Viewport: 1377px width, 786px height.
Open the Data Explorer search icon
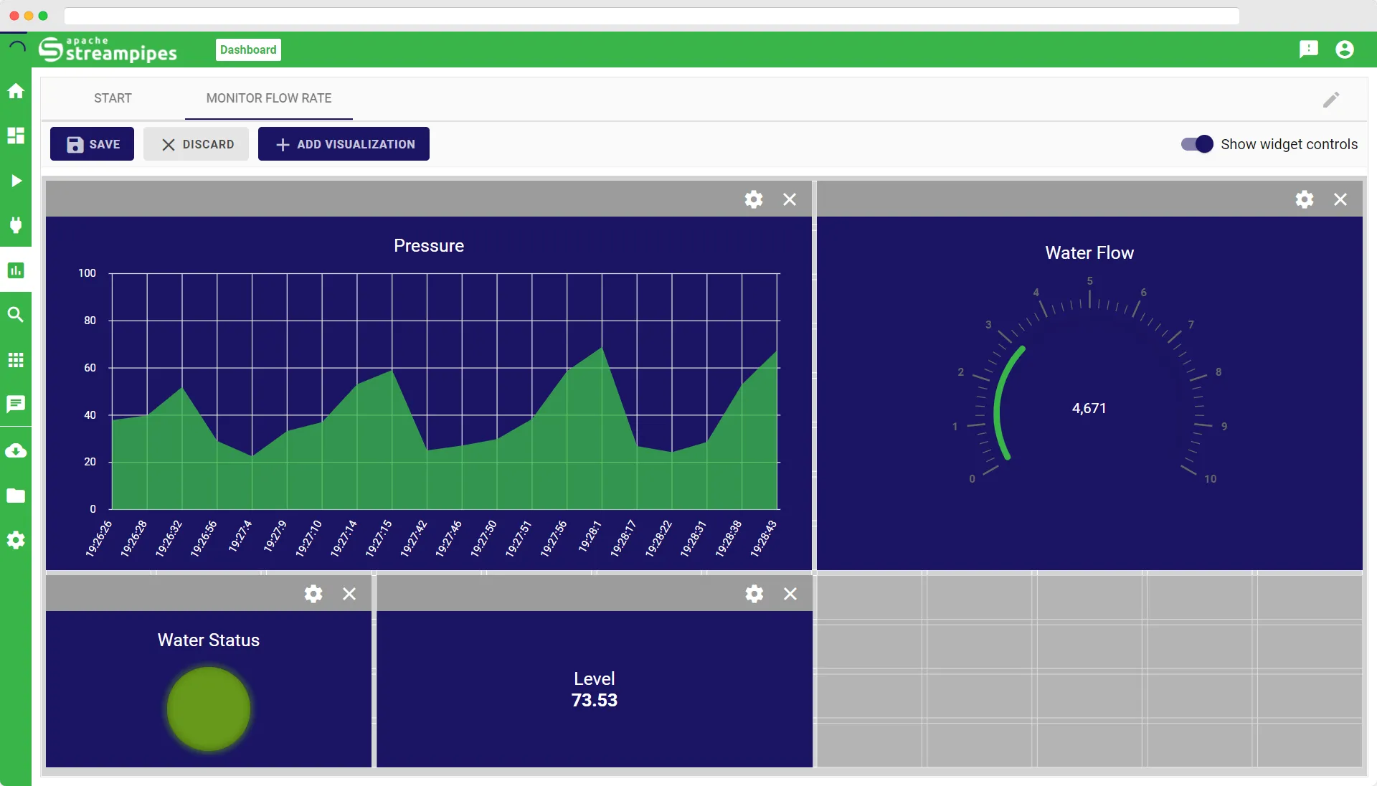tap(16, 315)
